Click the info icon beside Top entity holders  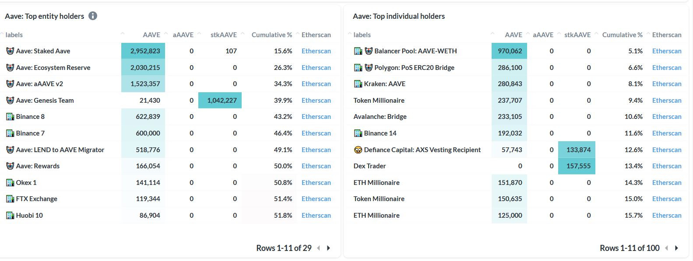tap(93, 16)
